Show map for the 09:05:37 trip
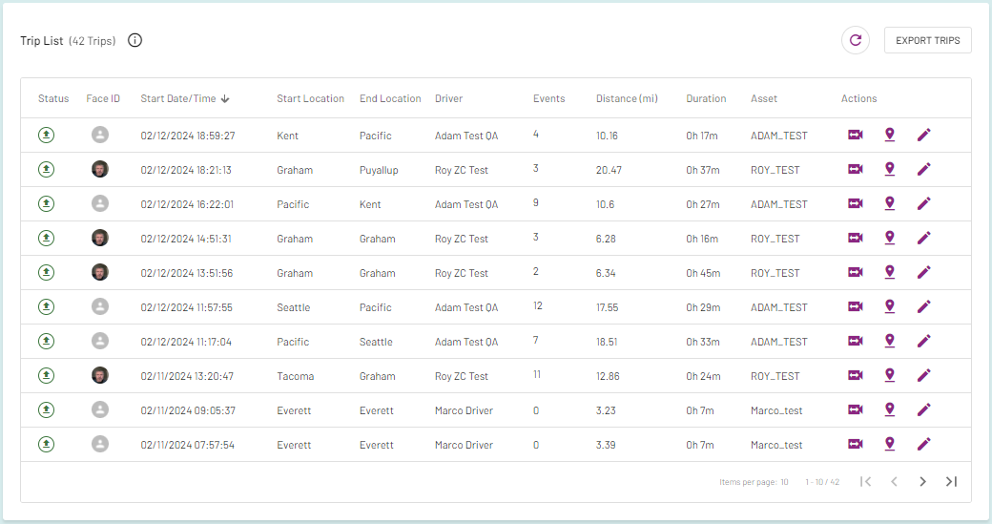The height and width of the screenshot is (524, 992). pos(890,409)
